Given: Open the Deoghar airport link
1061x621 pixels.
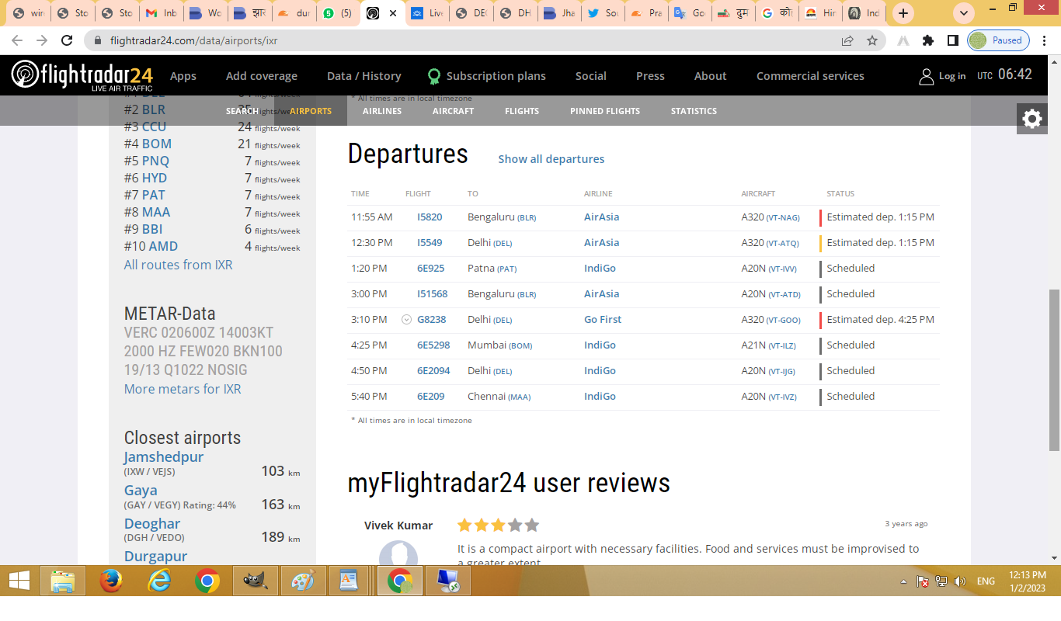Looking at the screenshot, I should coord(152,524).
